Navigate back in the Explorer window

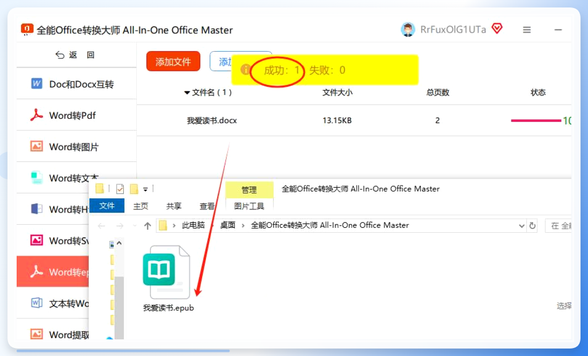pyautogui.click(x=101, y=225)
